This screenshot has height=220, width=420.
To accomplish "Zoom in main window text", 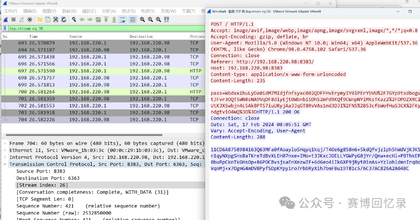I will (142, 19).
